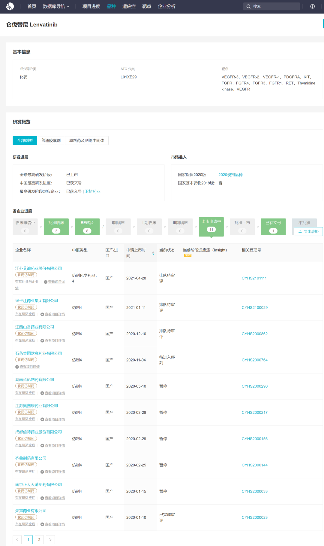Select the 上市申请中 stage with 11 entries
The height and width of the screenshot is (546, 324).
211,227
